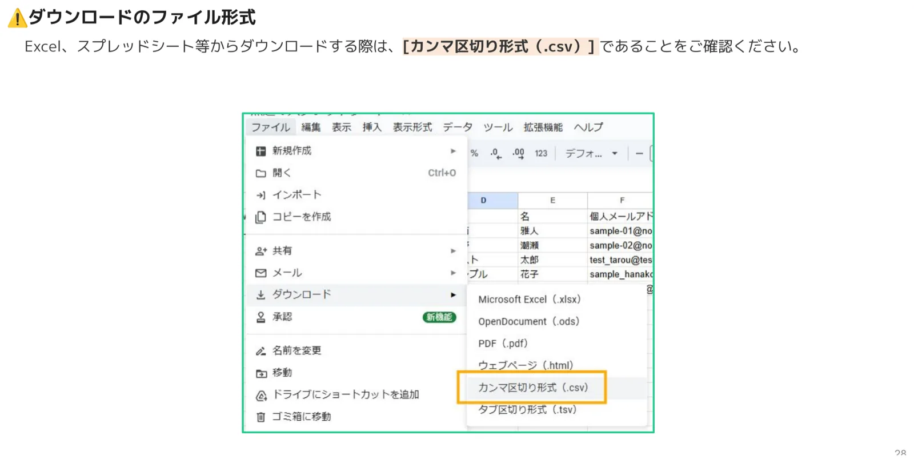Click the インポート arrow icon
The image size is (914, 463).
[x=260, y=195]
